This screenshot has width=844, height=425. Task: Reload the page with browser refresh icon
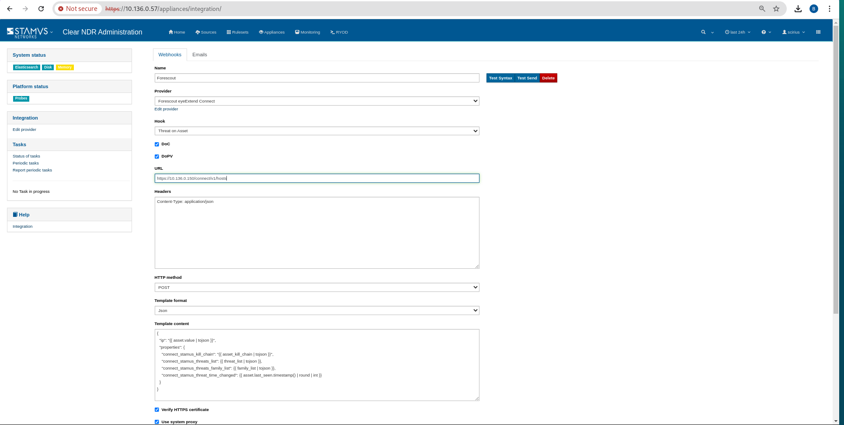coord(41,9)
